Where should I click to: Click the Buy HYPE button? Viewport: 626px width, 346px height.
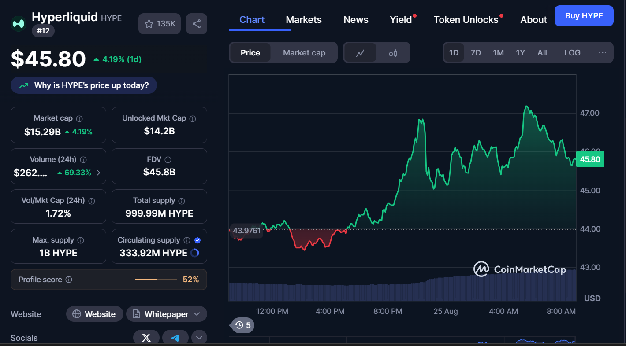[x=584, y=16]
